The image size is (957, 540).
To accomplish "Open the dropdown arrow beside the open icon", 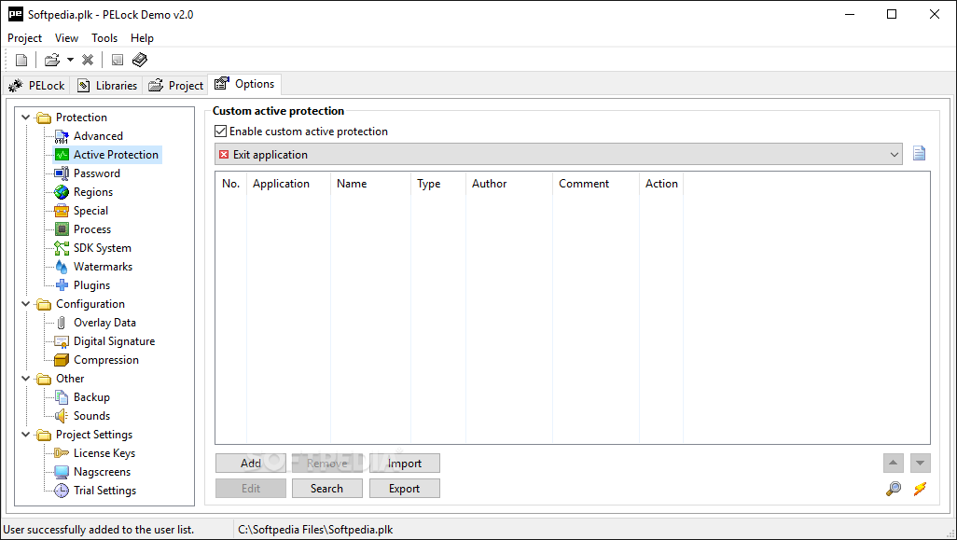I will 70,60.
